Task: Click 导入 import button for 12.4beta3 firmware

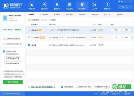Action: tap(127, 38)
